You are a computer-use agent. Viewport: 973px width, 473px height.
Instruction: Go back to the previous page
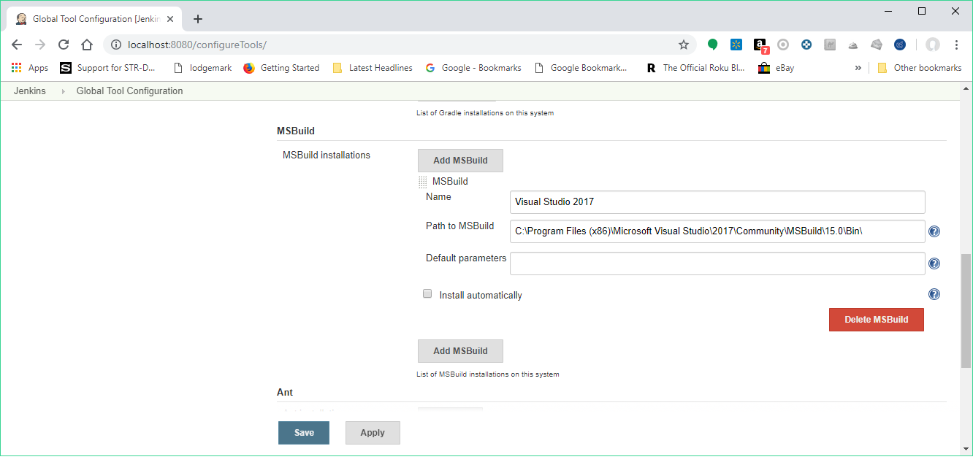[17, 45]
